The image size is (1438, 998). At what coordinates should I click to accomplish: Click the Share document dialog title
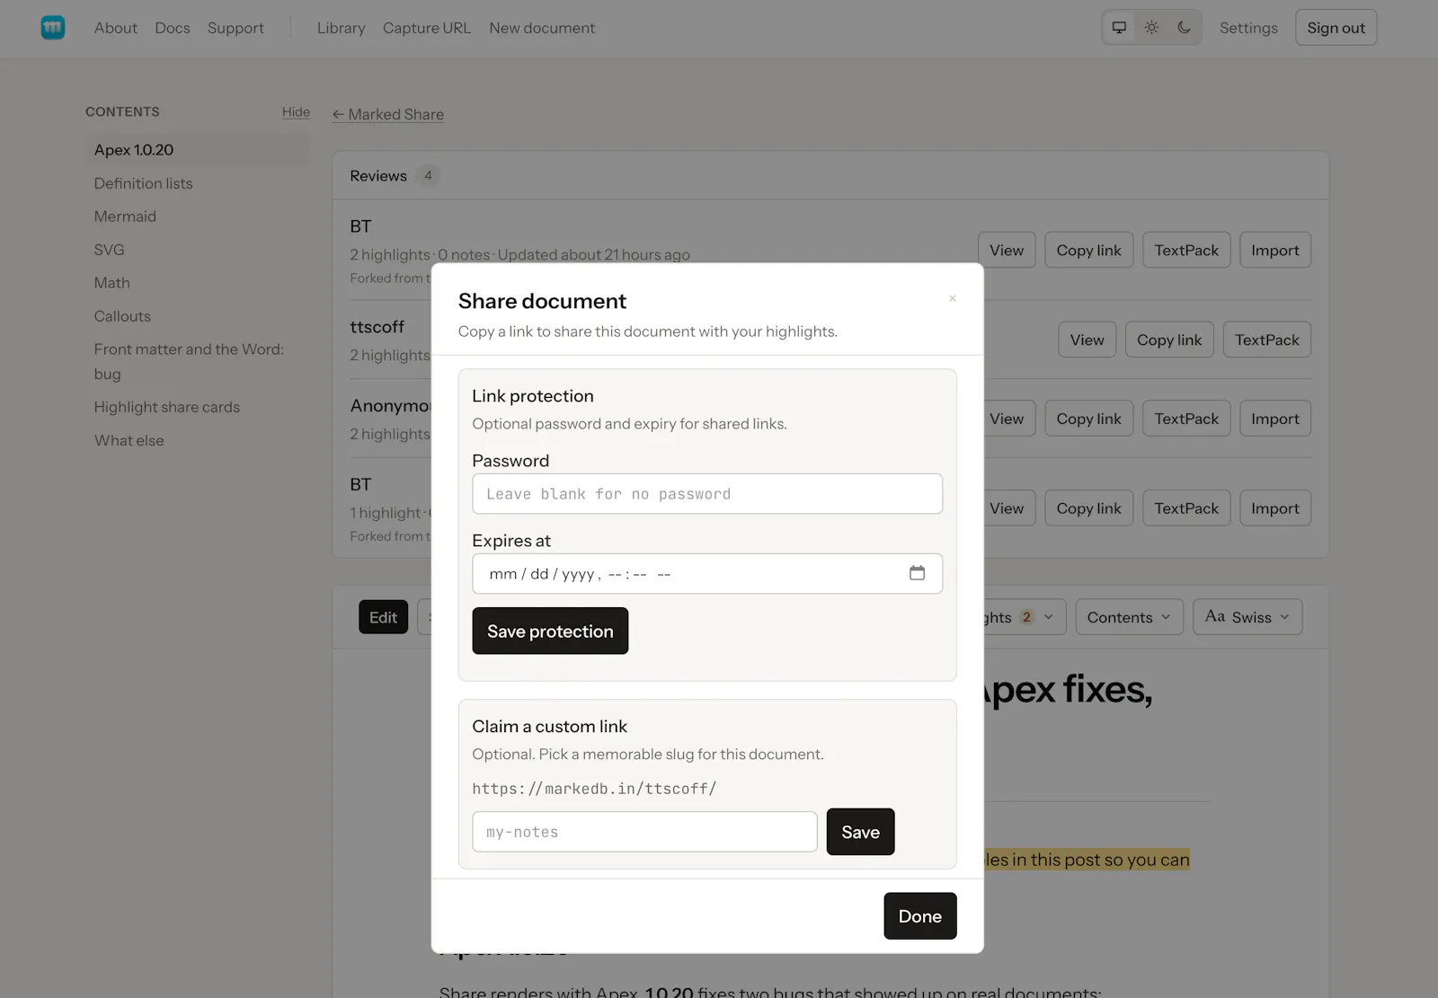(542, 301)
